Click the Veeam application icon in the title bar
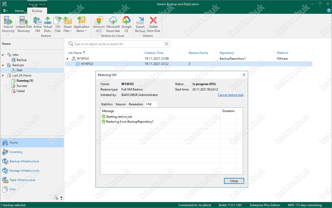Image resolution: width=332 pixels, height=208 pixels. [x=4, y=4]
